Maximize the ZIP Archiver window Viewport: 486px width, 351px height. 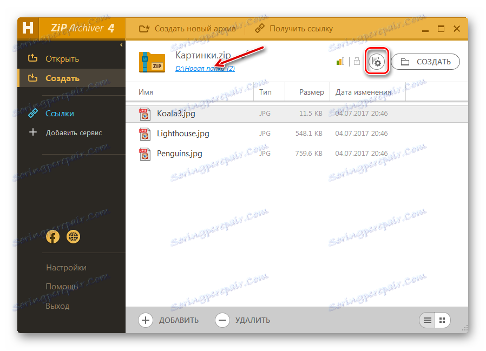coord(441,29)
